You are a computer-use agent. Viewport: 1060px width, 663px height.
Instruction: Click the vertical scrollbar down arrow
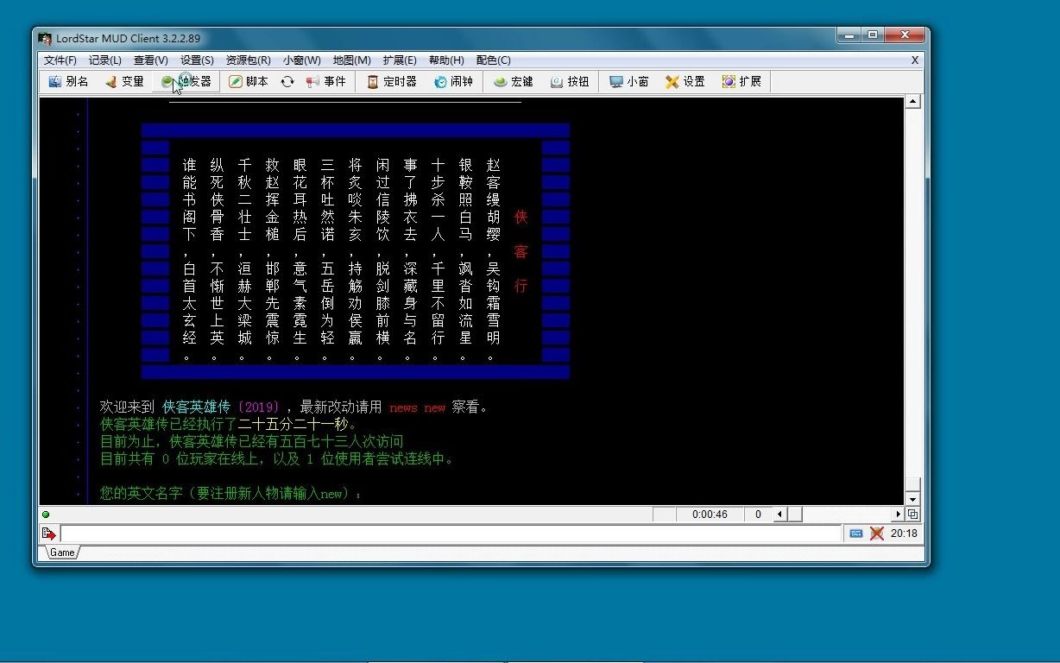(x=913, y=499)
